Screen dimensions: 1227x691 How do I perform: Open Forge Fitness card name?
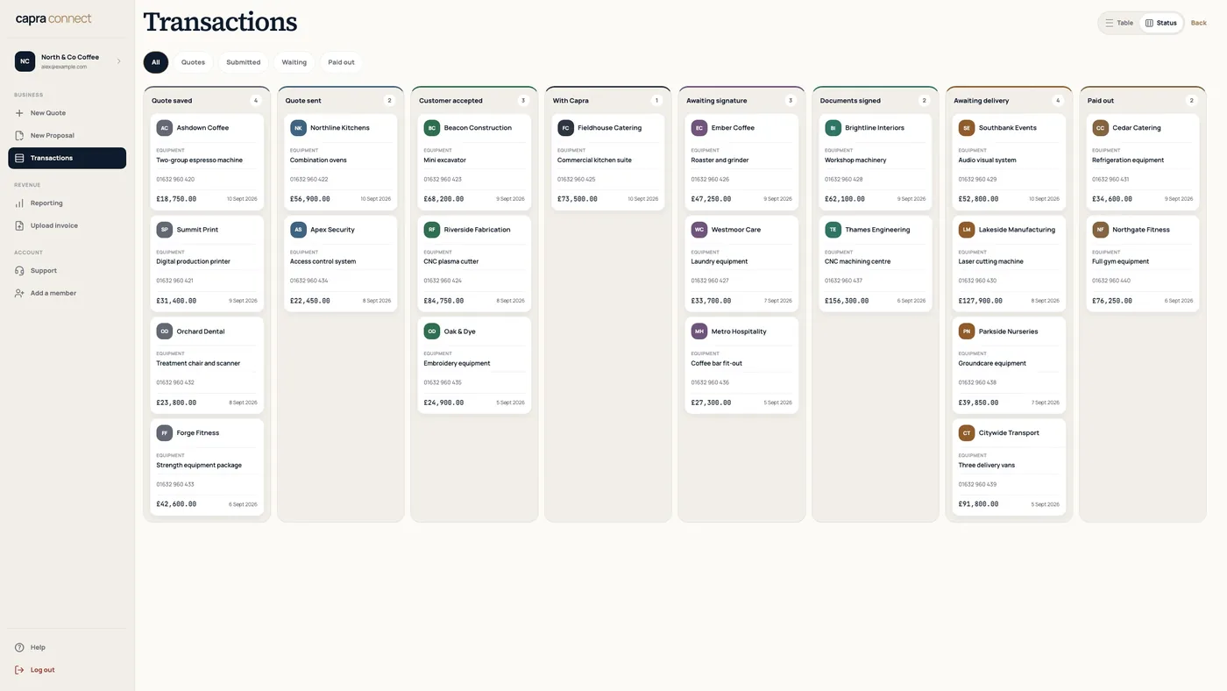(198, 433)
